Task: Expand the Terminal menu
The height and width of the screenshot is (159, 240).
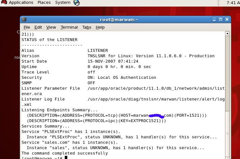Action: (69, 27)
